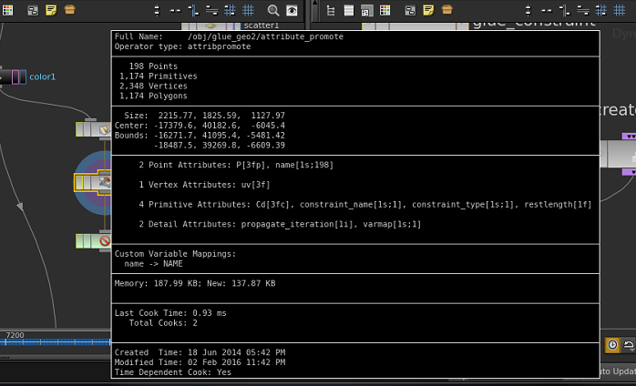Click '198 Points' count in info
636x386 pixels.
153,66
